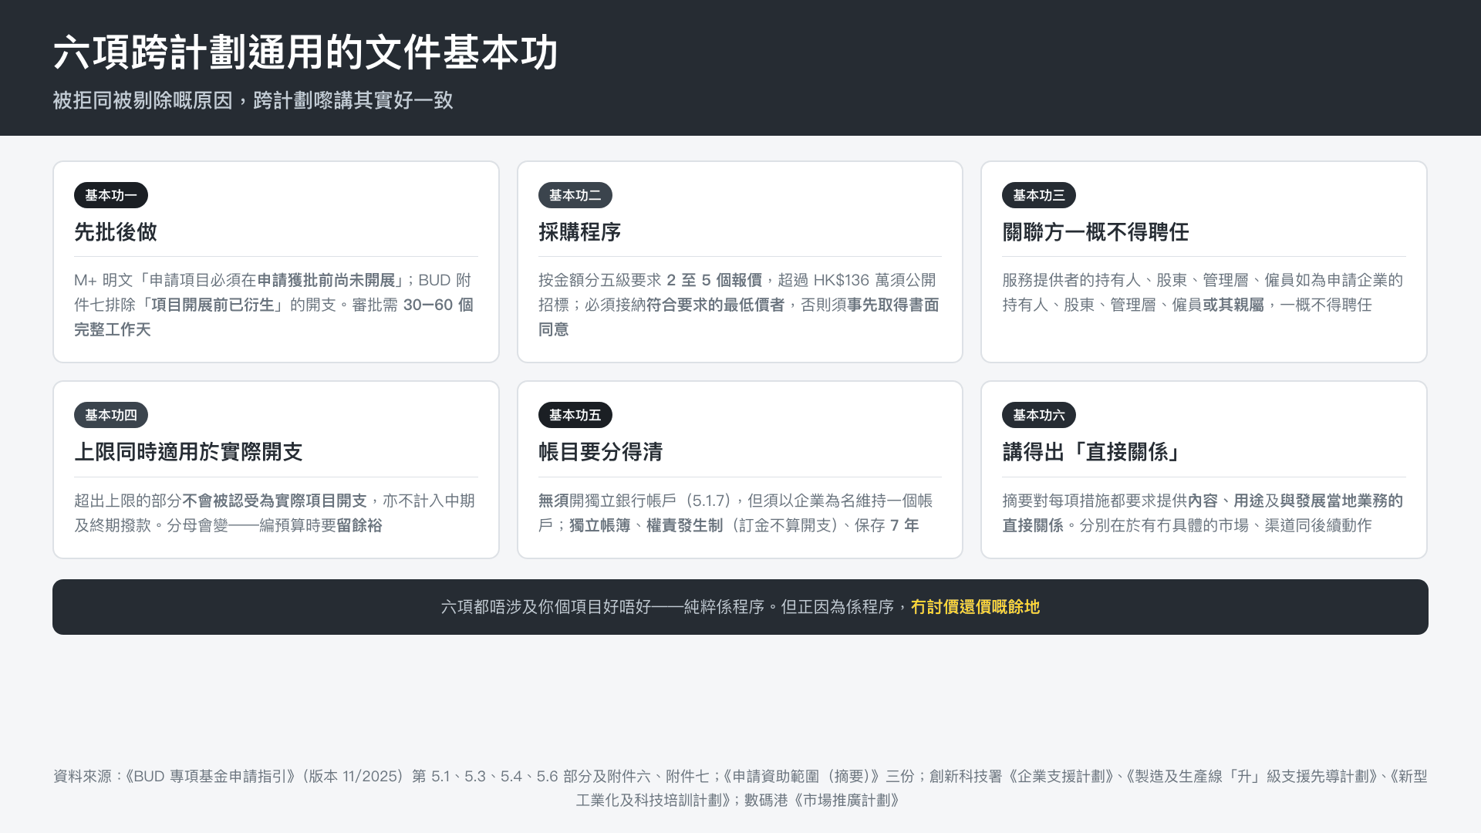Click bold text 或其親屬
Screen dimensions: 1481x833
coord(1233,305)
